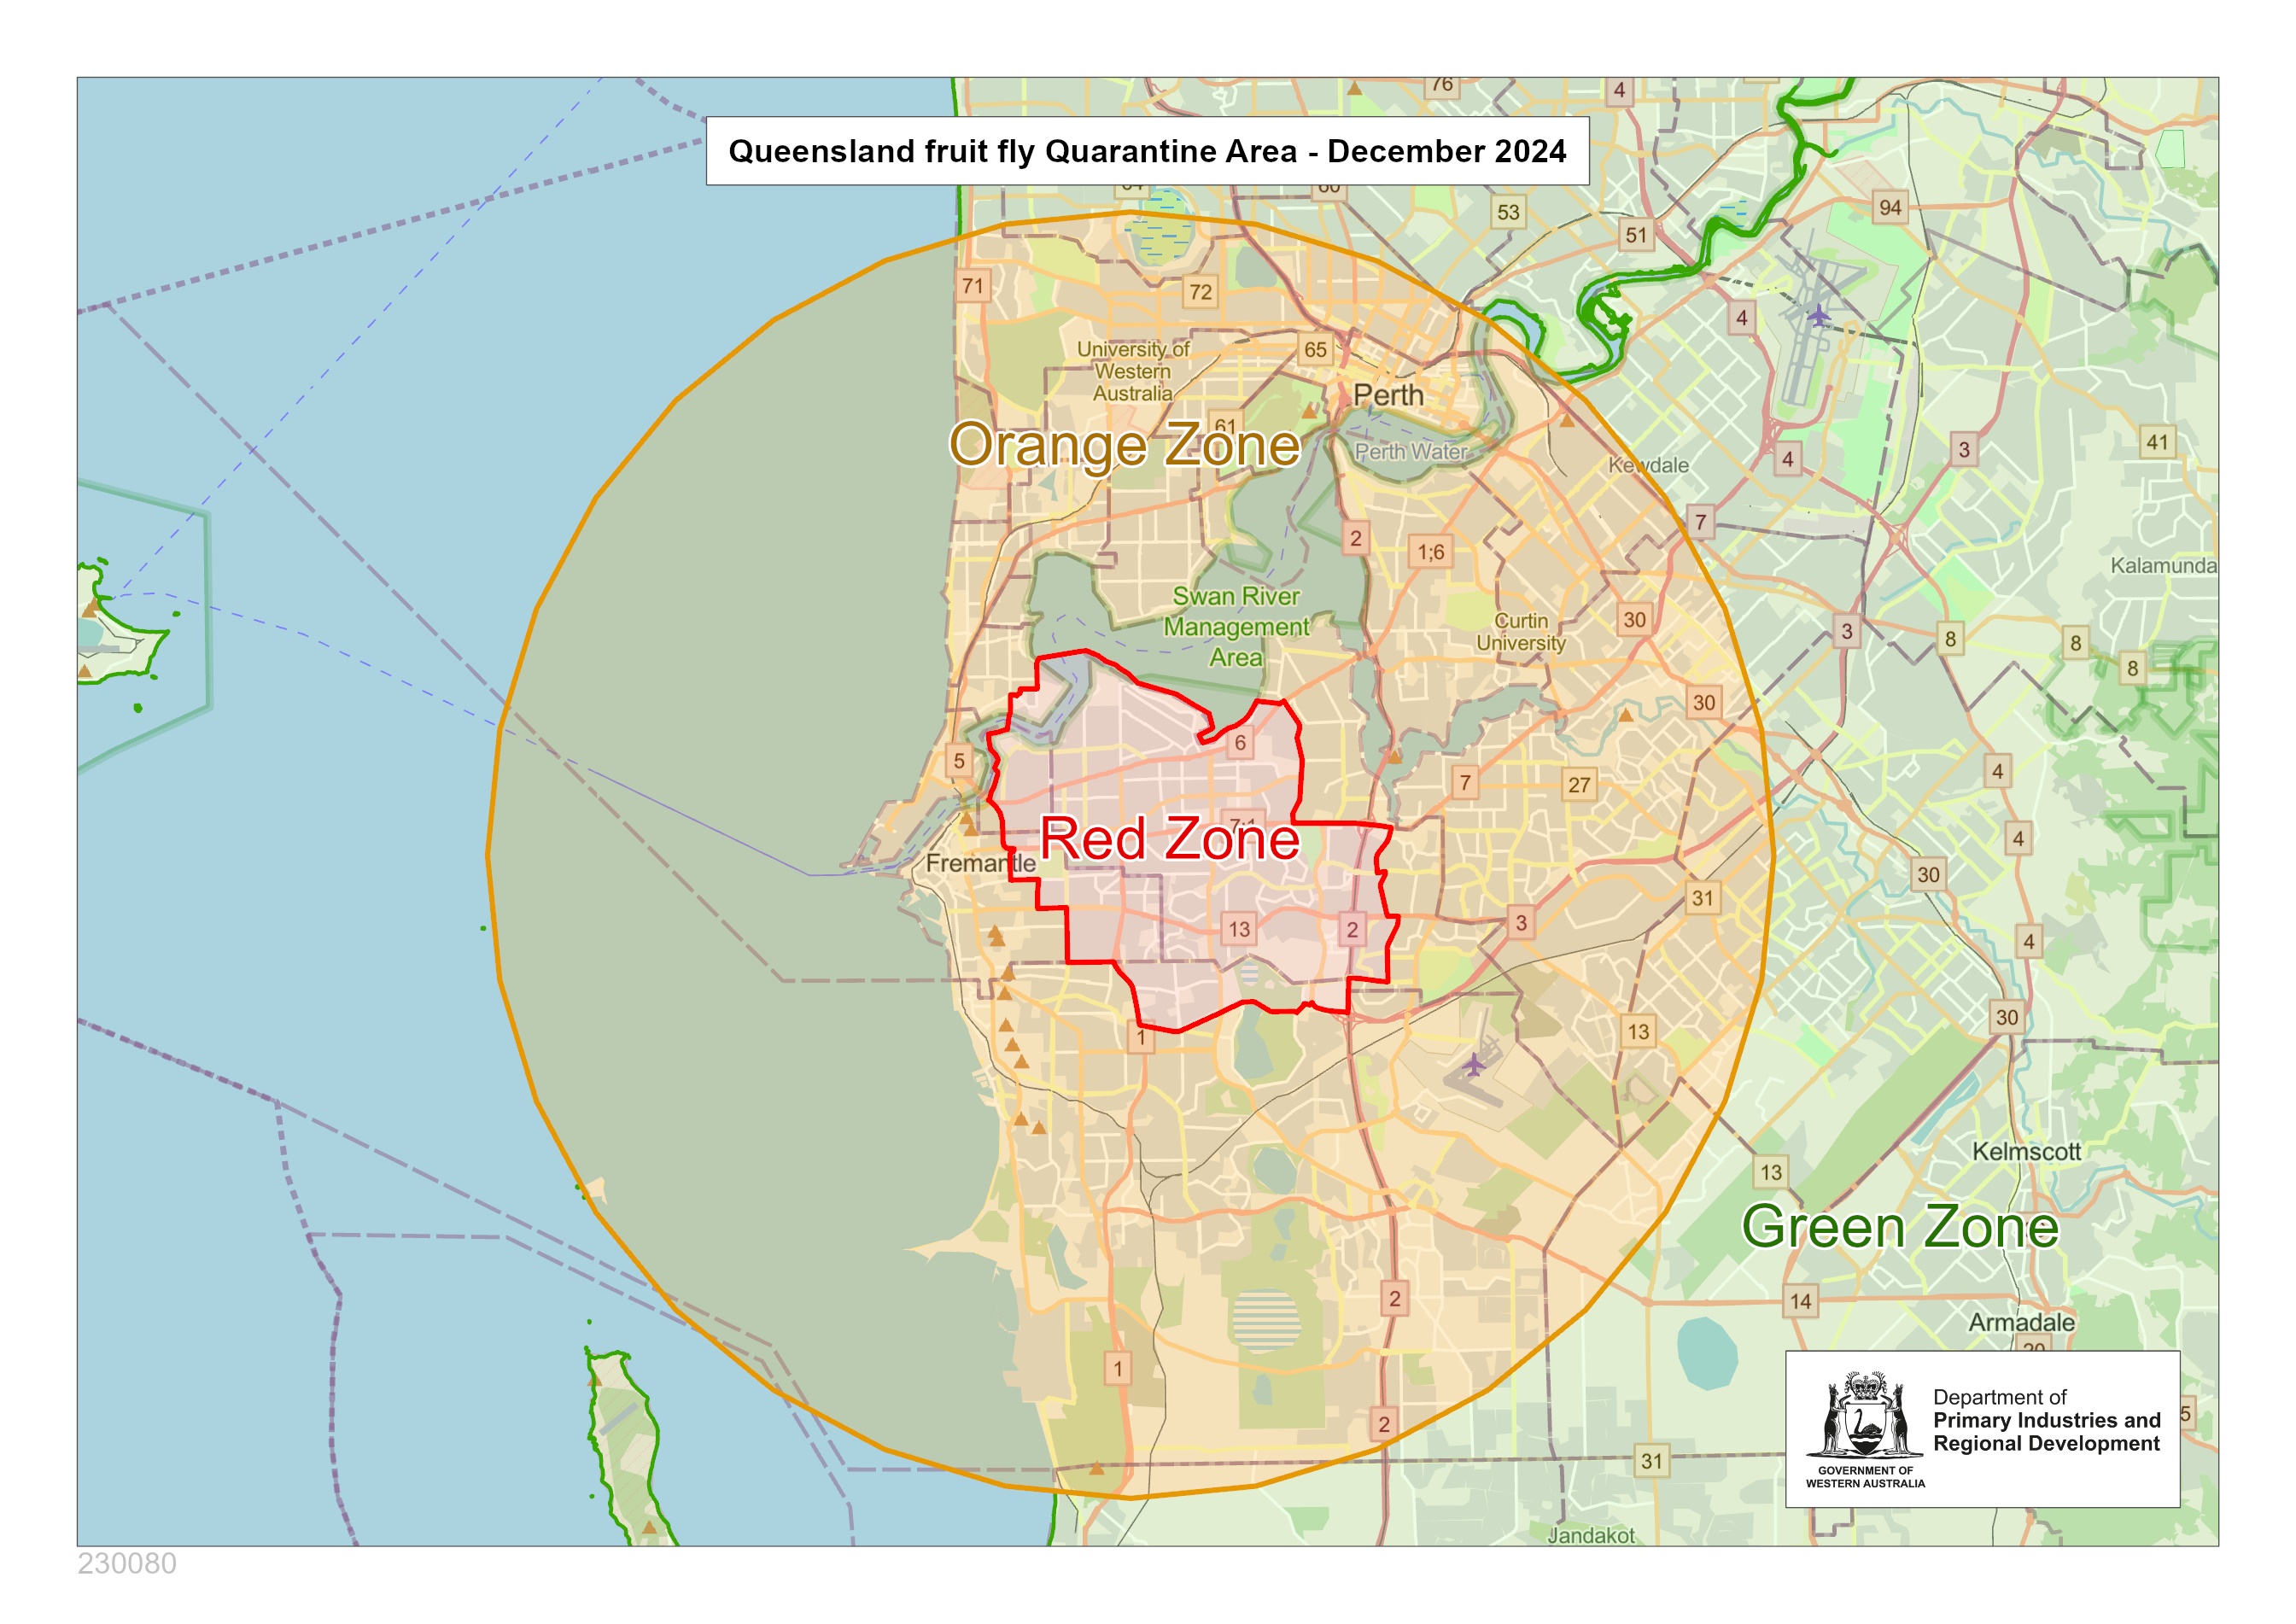2296x1624 pixels.
Task: Click the Green Zone label
Action: (x=1900, y=1226)
